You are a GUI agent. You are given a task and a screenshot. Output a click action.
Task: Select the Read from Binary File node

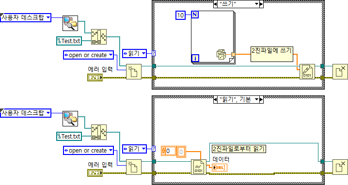(x=199, y=167)
